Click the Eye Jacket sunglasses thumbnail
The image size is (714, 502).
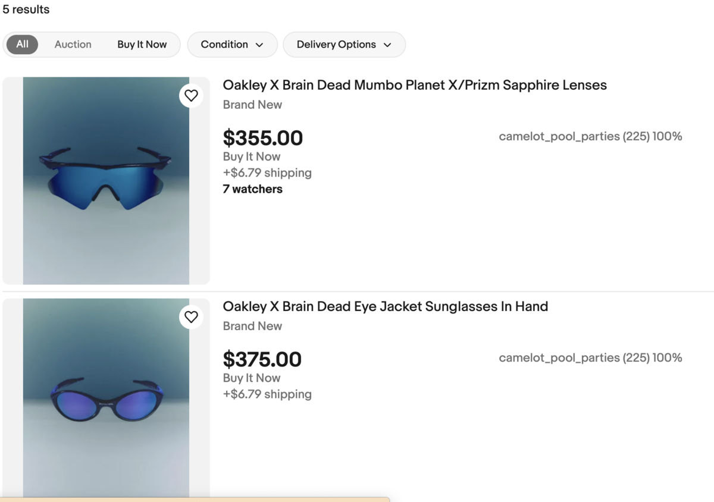106,399
